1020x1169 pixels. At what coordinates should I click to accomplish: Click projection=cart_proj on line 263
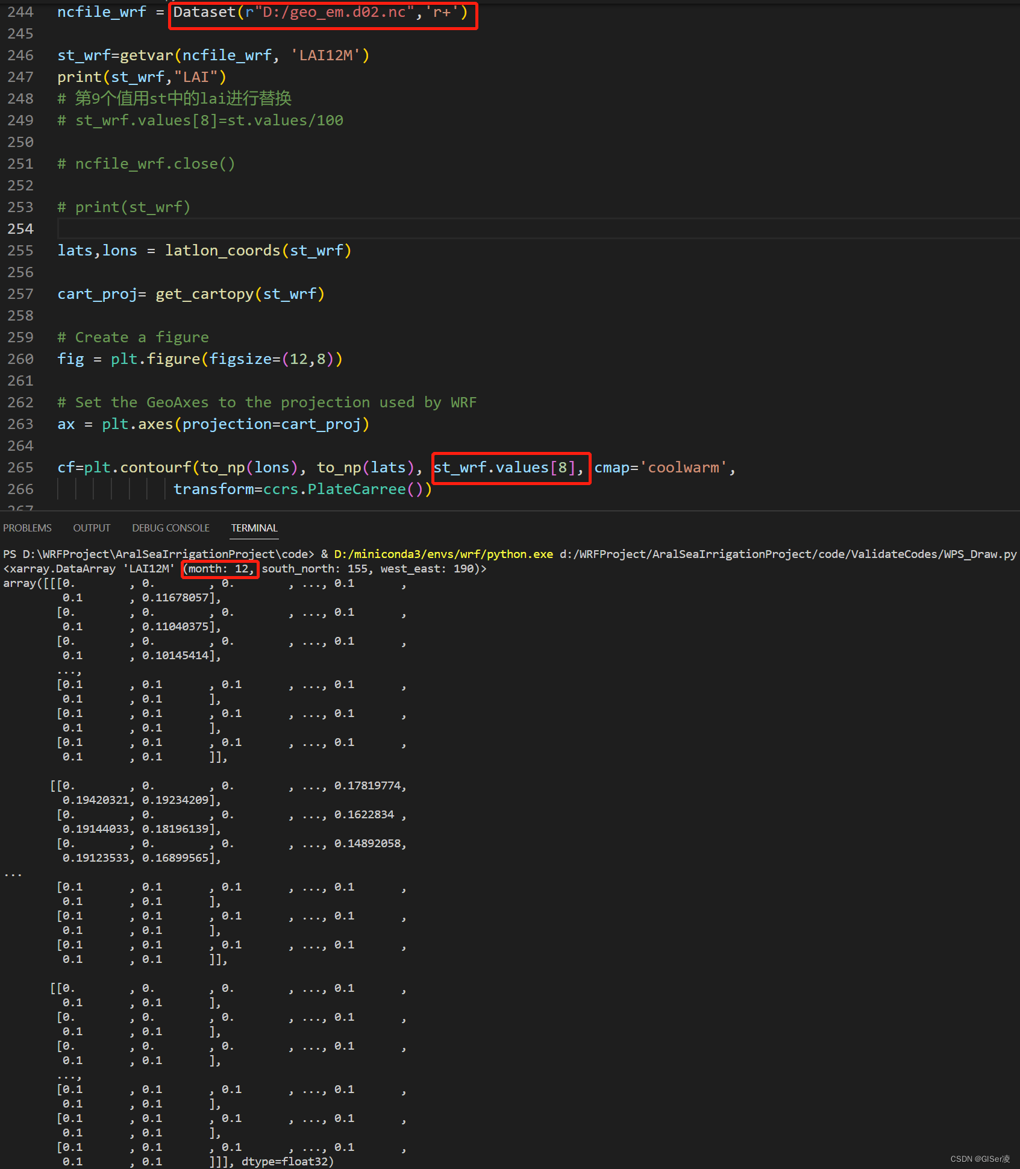(272, 424)
